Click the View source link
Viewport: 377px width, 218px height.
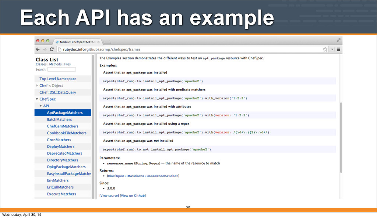[109, 196]
